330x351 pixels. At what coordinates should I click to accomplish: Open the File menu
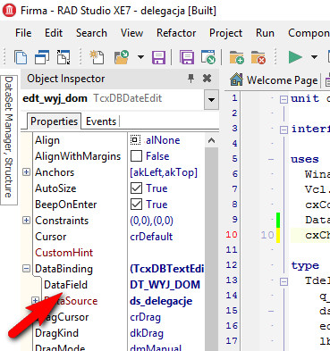coord(23,33)
